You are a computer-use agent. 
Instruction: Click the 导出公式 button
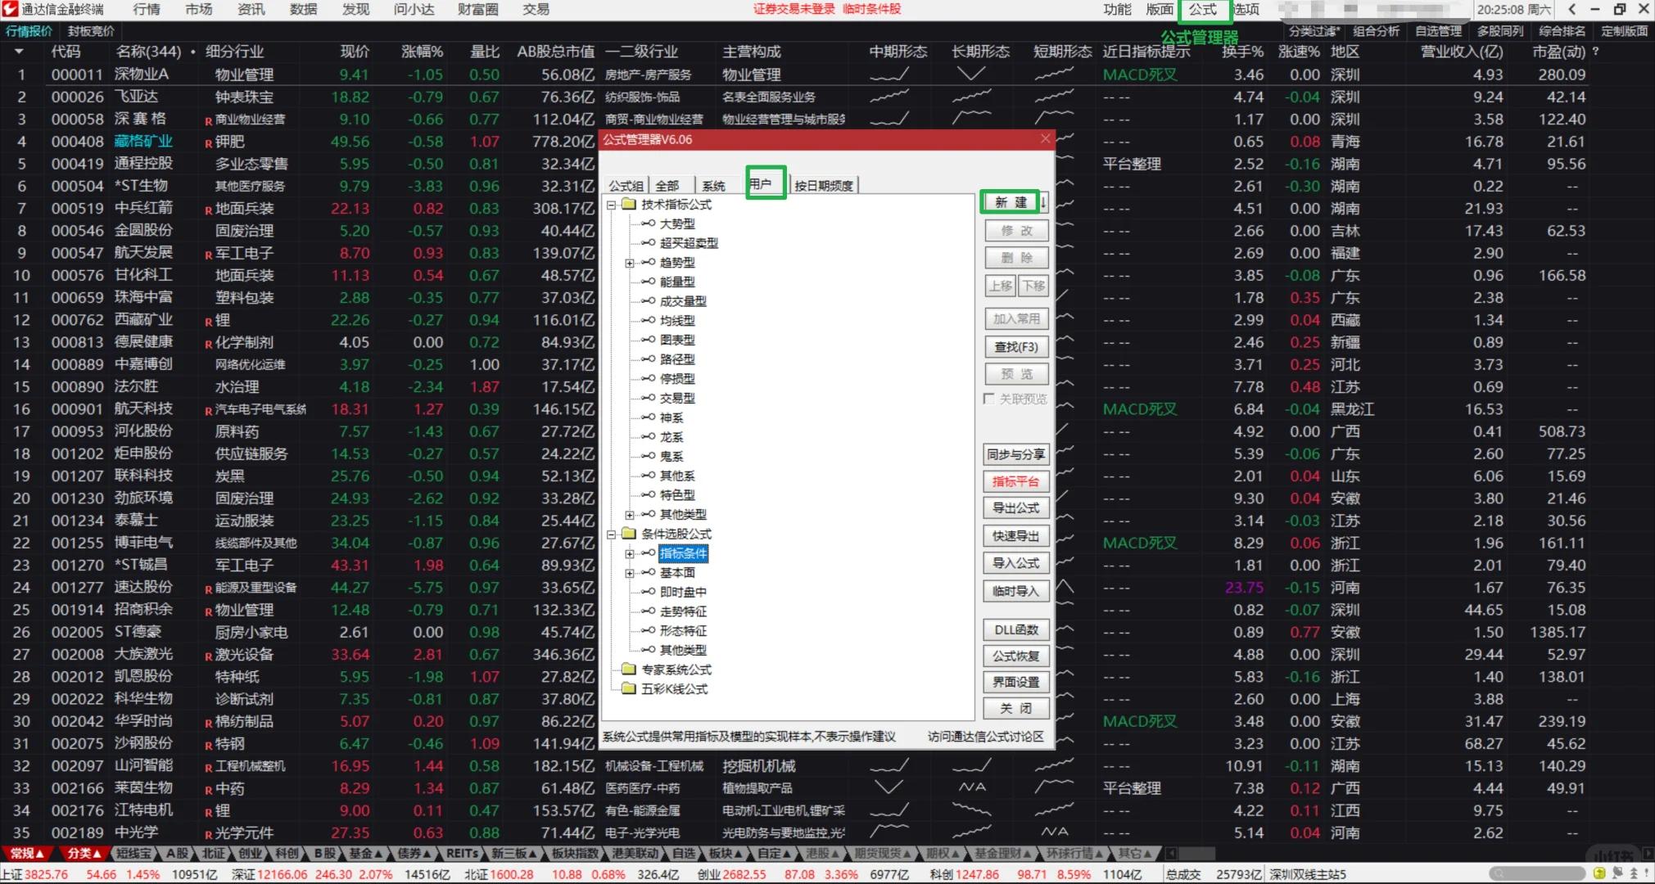click(x=1016, y=508)
